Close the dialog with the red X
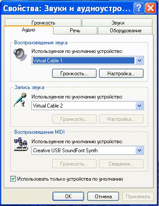 (150, 9)
